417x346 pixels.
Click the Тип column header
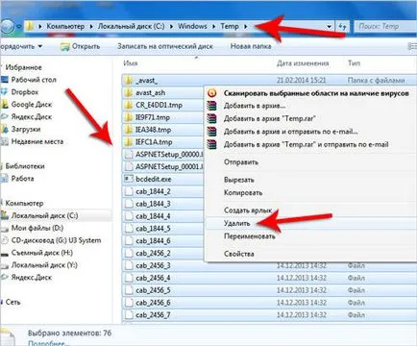(x=354, y=63)
